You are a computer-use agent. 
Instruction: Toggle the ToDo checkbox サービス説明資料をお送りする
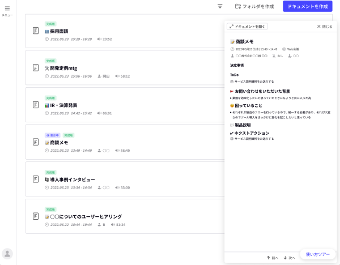pos(232,82)
